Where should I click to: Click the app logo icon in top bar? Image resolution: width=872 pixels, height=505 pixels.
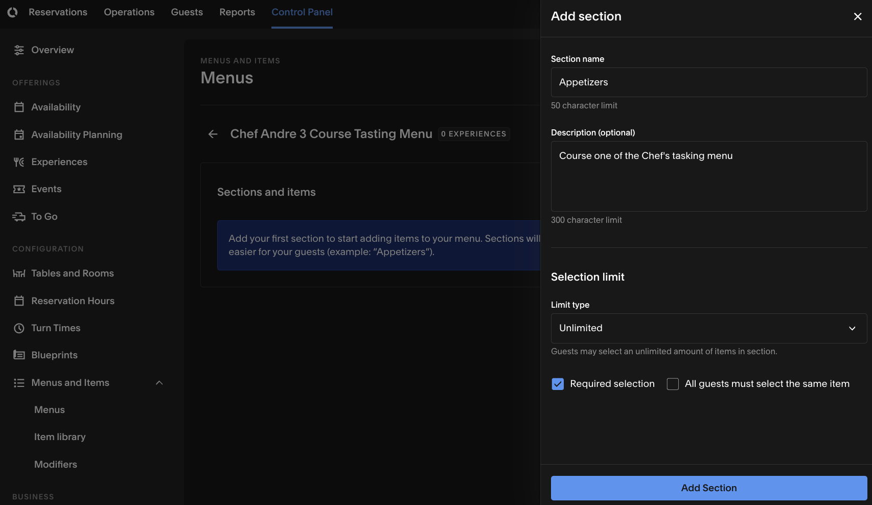[x=12, y=12]
